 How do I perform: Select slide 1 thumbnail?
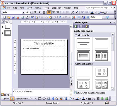[8, 27]
